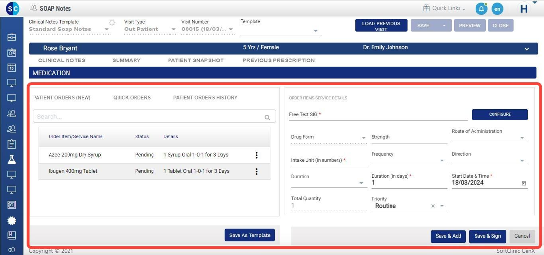The width and height of the screenshot is (544, 255).
Task: Click the search magnifier icon in orders search
Action: [267, 117]
